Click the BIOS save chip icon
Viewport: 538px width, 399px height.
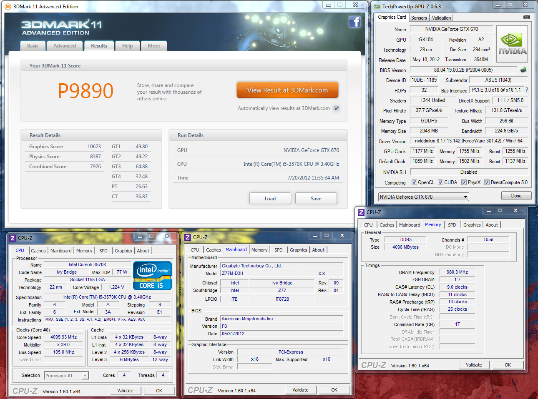523,70
